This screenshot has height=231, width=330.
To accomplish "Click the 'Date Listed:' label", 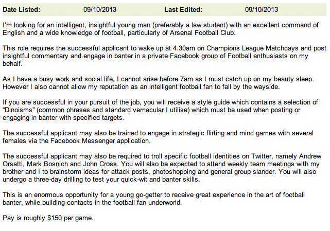I will pos(21,10).
